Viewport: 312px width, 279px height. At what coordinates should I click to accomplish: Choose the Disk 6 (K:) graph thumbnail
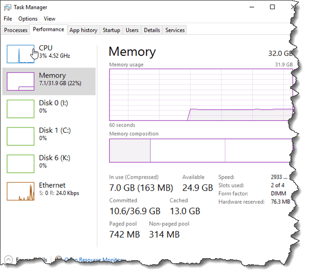(20, 164)
